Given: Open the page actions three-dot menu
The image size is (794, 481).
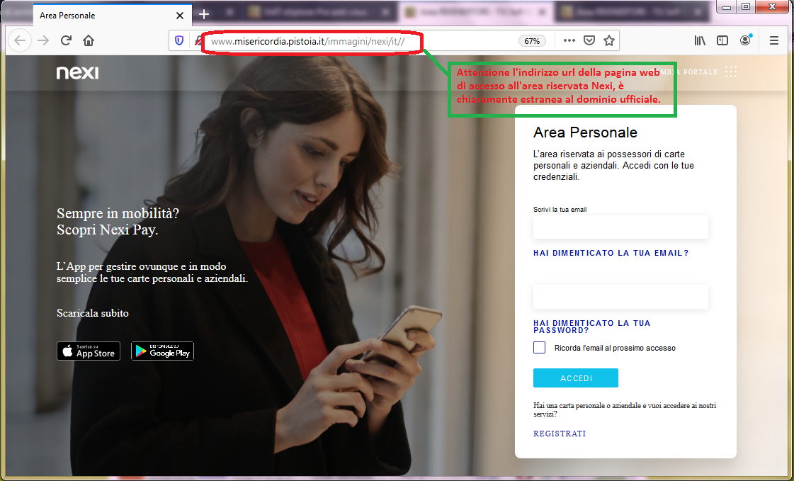Looking at the screenshot, I should pyautogui.click(x=569, y=40).
